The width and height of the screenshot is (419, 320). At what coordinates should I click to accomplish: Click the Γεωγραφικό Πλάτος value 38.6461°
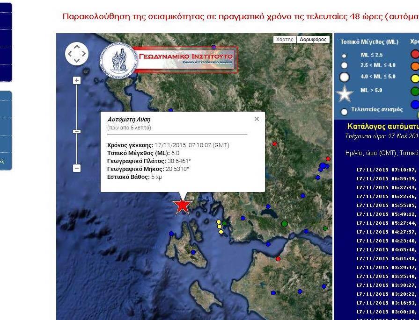179,161
